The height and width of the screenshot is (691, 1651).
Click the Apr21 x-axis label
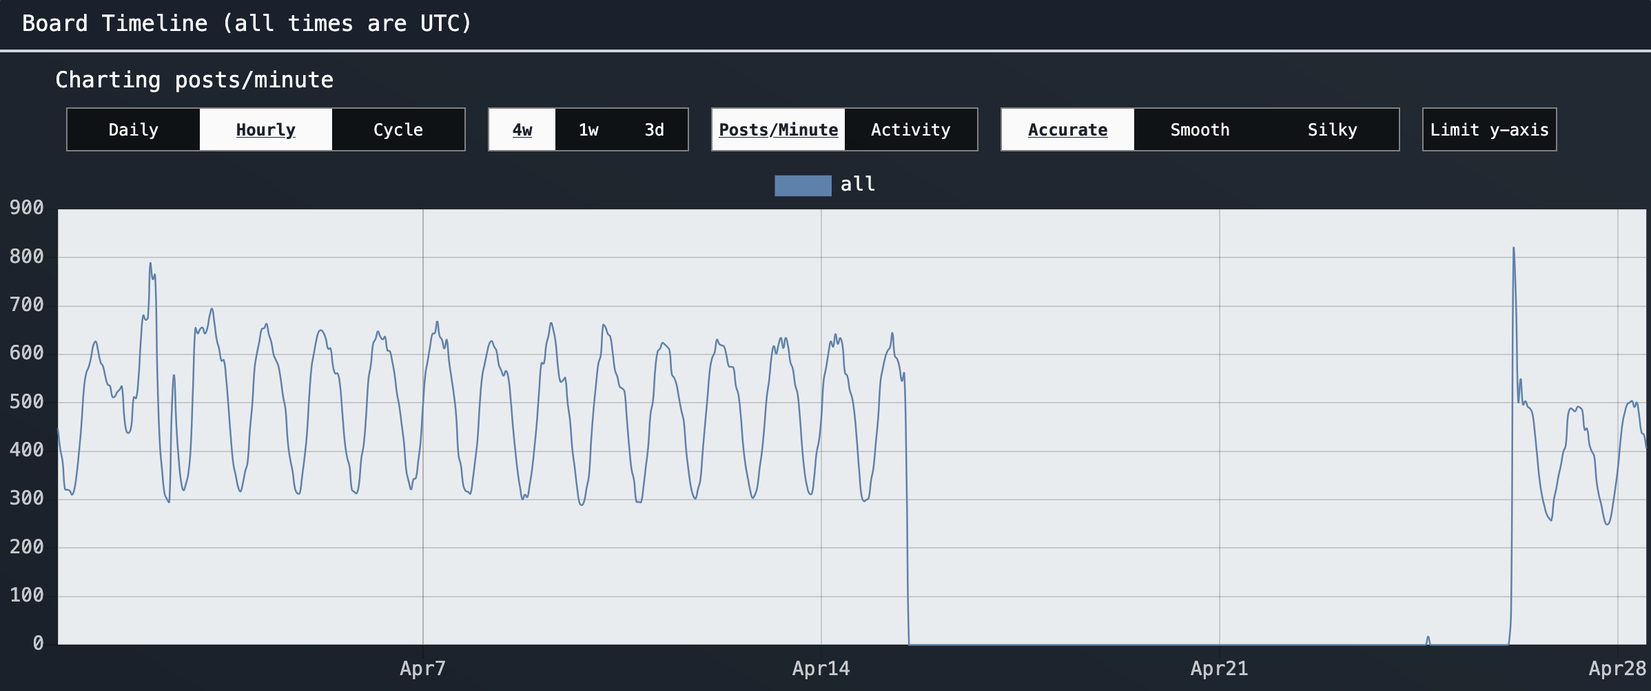click(x=1219, y=668)
